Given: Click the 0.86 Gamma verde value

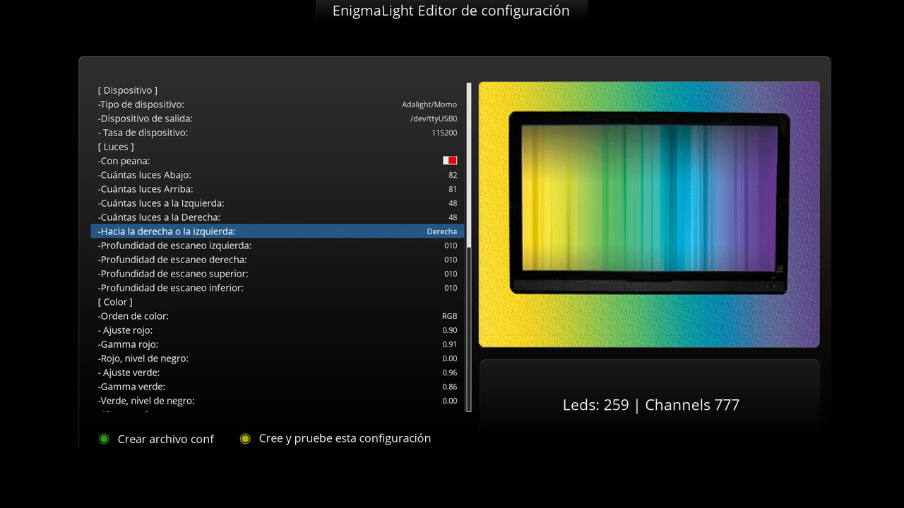Looking at the screenshot, I should coord(449,387).
